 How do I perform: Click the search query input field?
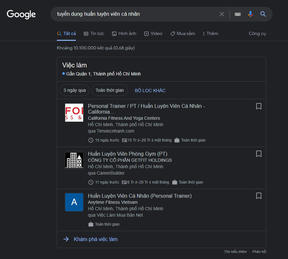click(135, 14)
